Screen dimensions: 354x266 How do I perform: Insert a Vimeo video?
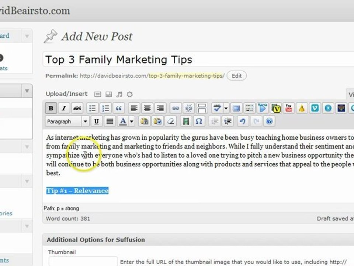coord(315,108)
